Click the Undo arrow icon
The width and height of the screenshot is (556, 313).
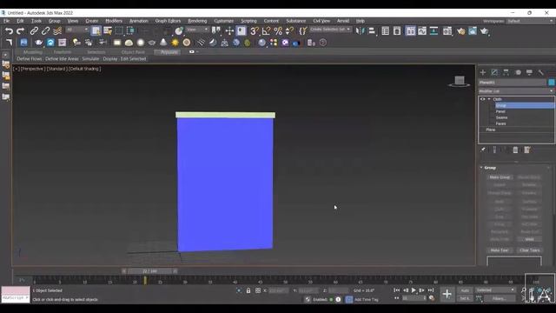tap(9, 31)
